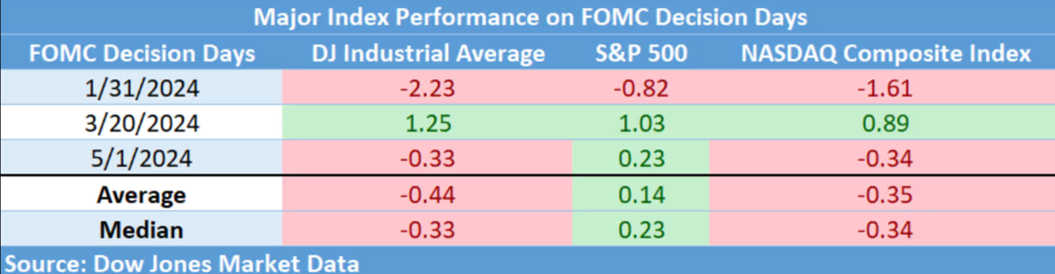Click the 1.03 S&P 500 cell

click(x=640, y=124)
